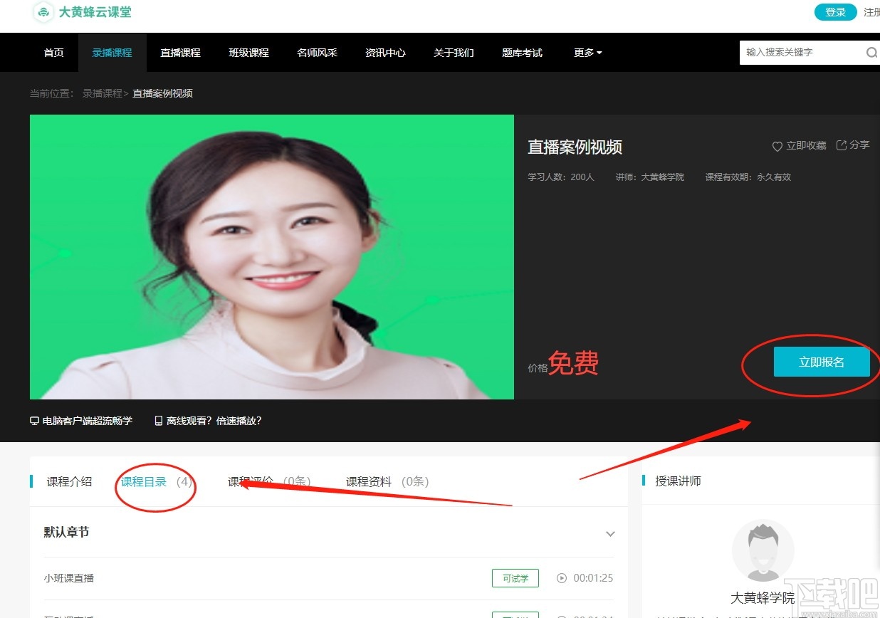Select 题库考试 in the navigation menu

(x=522, y=52)
